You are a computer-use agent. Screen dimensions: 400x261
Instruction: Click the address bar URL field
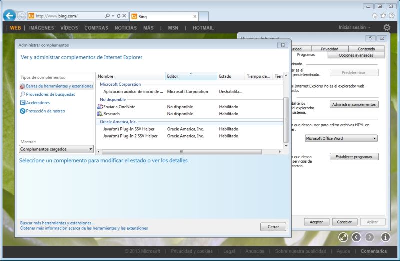pyautogui.click(x=69, y=16)
